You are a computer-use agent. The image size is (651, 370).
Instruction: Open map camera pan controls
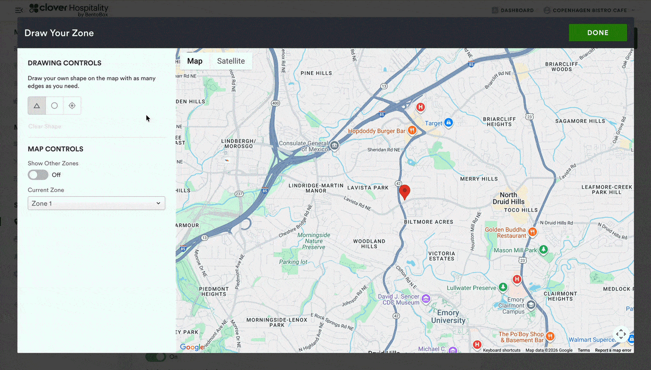(x=621, y=334)
